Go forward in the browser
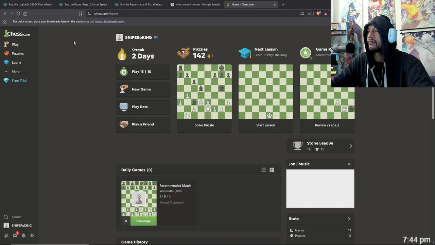The image size is (435, 245). [12, 14]
